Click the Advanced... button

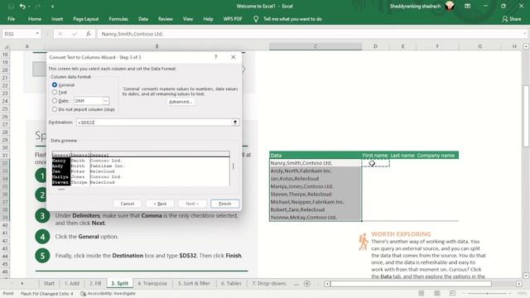click(x=181, y=102)
